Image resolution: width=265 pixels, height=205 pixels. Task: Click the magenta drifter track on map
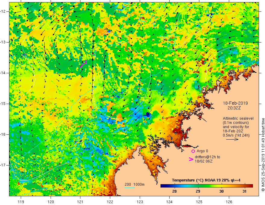83,64
